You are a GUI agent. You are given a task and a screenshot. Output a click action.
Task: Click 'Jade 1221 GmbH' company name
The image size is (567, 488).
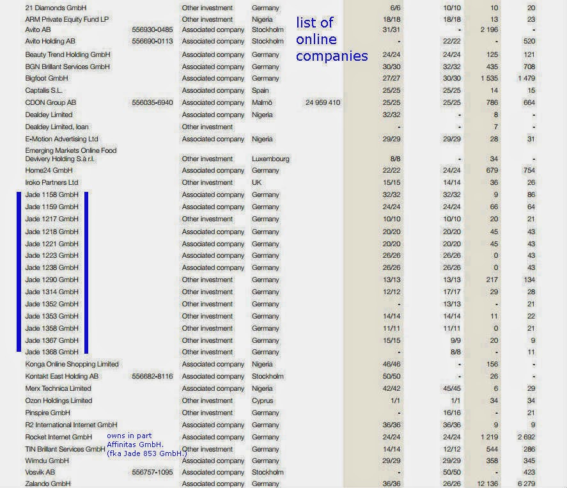(52, 244)
